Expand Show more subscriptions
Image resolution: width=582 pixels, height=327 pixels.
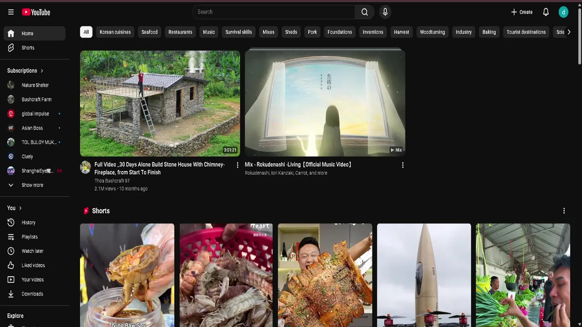[35, 185]
